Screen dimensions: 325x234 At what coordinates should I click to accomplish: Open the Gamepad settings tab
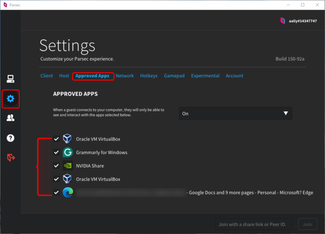coord(174,76)
